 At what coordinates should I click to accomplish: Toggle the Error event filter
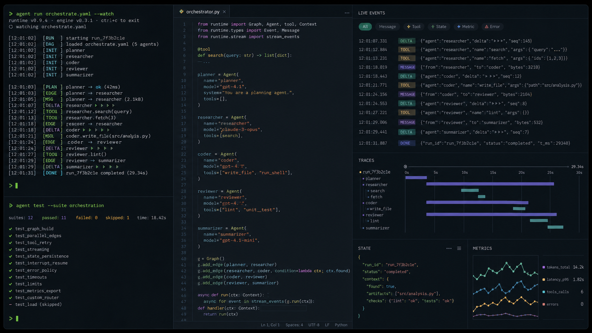492,27
